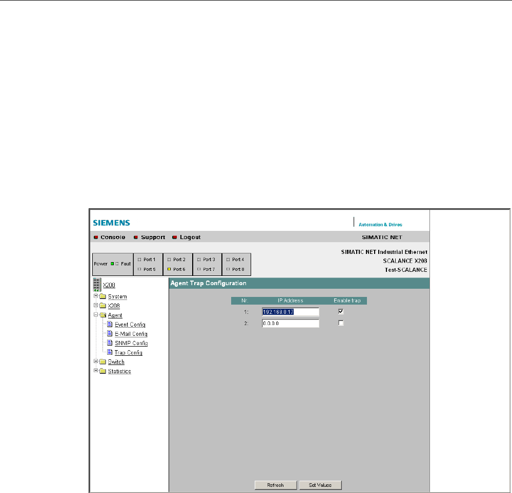Click the yellow Port 6 LED indicator
The height and width of the screenshot is (493, 512).
[169, 269]
